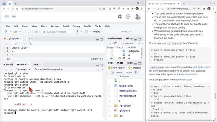Click the Upload button
Image resolution: width=217 pixels, height=122 pixels.
tap(134, 68)
